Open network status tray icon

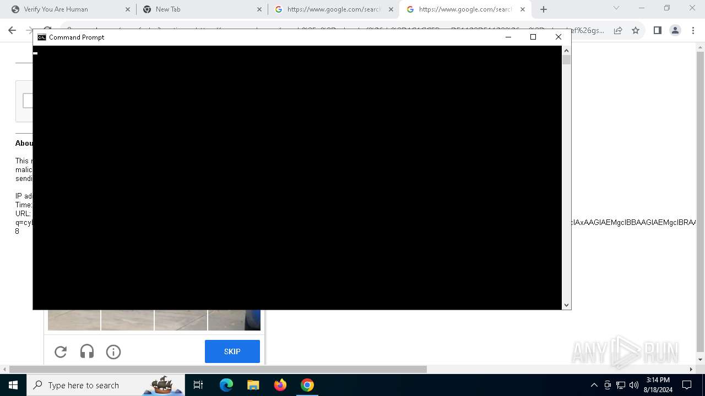[621, 385]
